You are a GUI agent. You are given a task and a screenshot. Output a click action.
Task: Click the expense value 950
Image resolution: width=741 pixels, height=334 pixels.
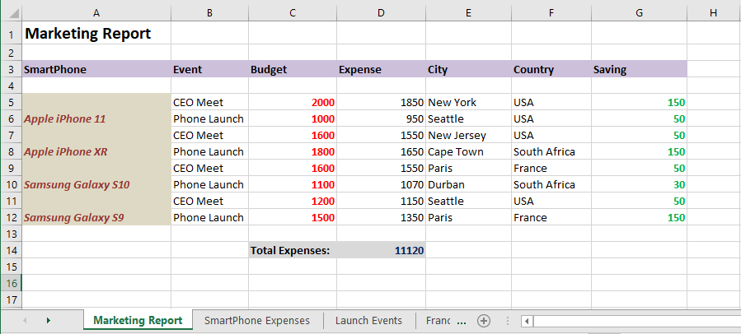click(381, 119)
